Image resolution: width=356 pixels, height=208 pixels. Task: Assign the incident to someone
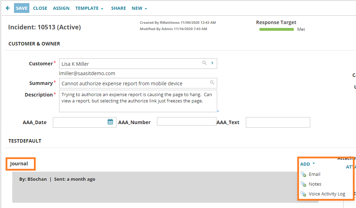pyautogui.click(x=61, y=8)
